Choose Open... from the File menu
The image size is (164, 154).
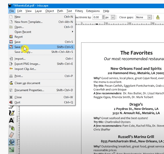(41, 27)
